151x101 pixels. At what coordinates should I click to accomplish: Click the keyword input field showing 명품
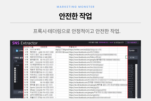(x=18, y=61)
